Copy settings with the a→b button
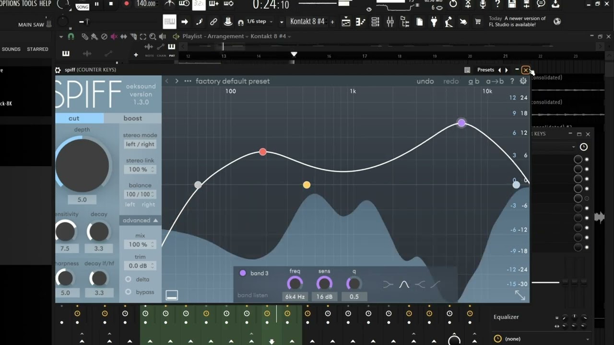Screen dimensions: 614x345 pos(495,81)
